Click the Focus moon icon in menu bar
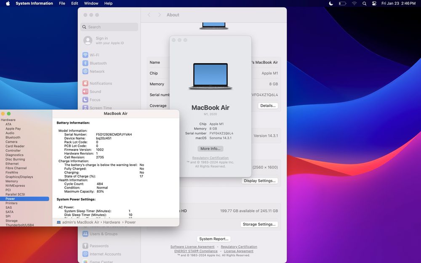The width and height of the screenshot is (421, 263). (x=331, y=3)
